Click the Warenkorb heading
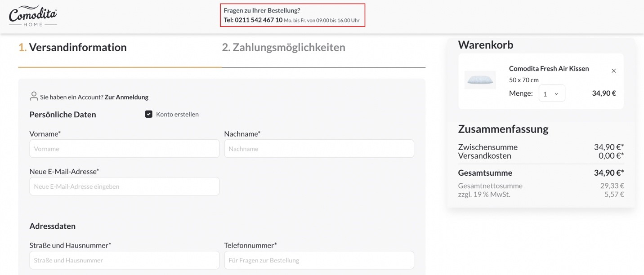The width and height of the screenshot is (644, 275). 485,45
